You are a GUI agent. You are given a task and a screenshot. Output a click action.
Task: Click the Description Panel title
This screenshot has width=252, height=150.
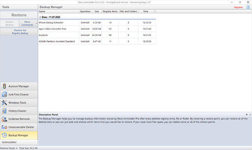(48, 115)
